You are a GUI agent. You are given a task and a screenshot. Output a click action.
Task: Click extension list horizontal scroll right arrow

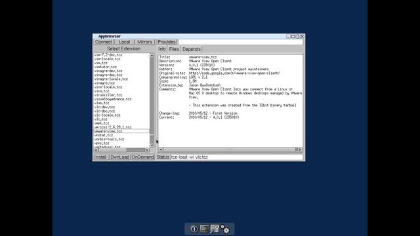point(147,150)
